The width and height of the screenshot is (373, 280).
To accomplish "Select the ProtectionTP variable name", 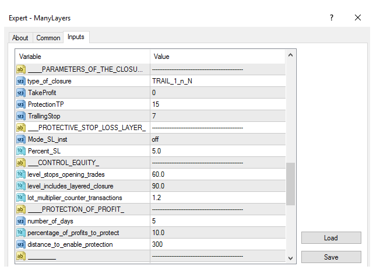I will coord(46,104).
